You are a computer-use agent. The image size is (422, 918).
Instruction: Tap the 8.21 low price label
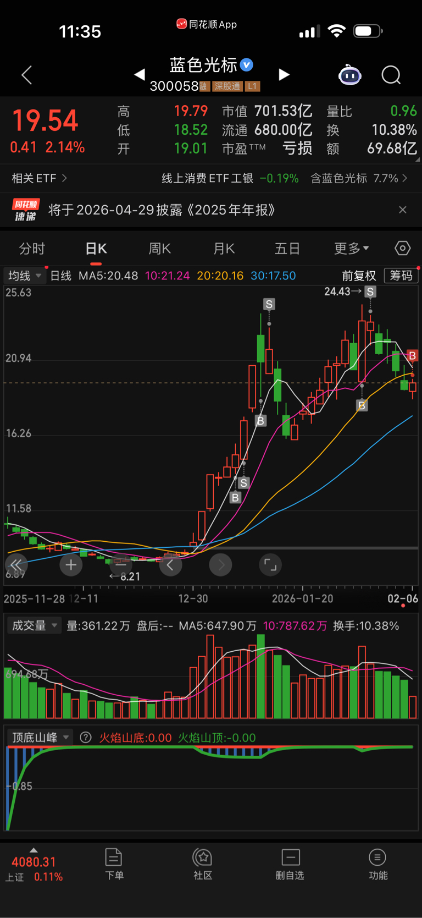(124, 576)
